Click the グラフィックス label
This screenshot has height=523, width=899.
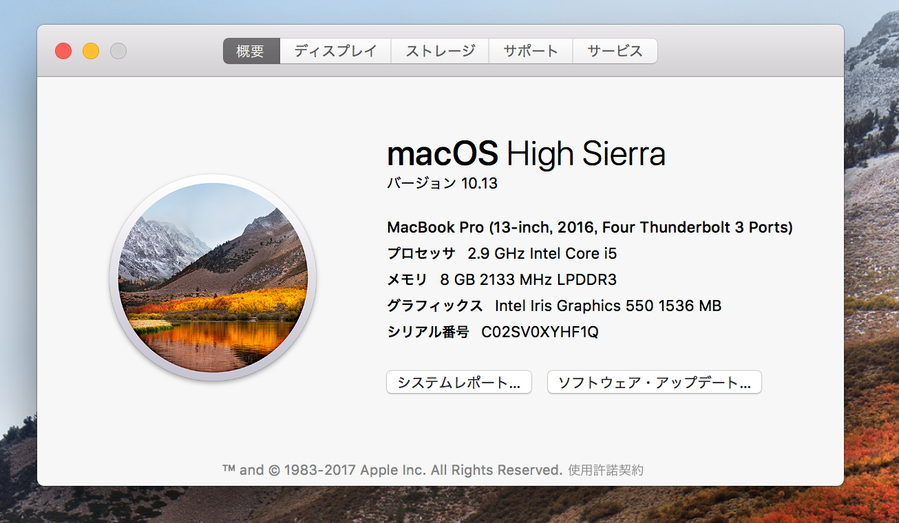coord(435,306)
